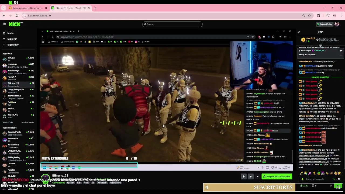This screenshot has height=194, width=345.
Task: Click the Obtén KICKs button
Action: pyautogui.click(x=324, y=24)
